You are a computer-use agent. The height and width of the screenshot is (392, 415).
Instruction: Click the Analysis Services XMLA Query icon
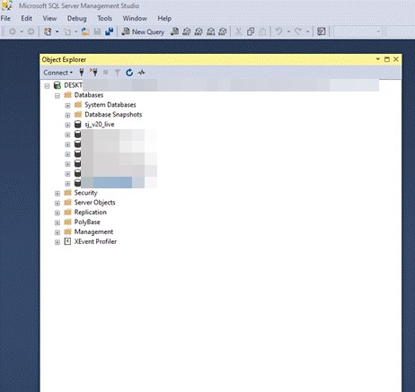(210, 31)
